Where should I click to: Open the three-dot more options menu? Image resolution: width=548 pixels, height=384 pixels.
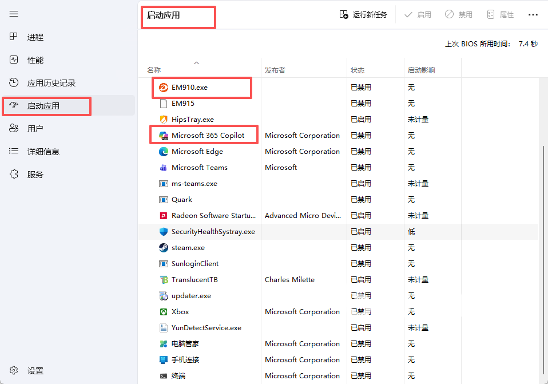tap(533, 15)
